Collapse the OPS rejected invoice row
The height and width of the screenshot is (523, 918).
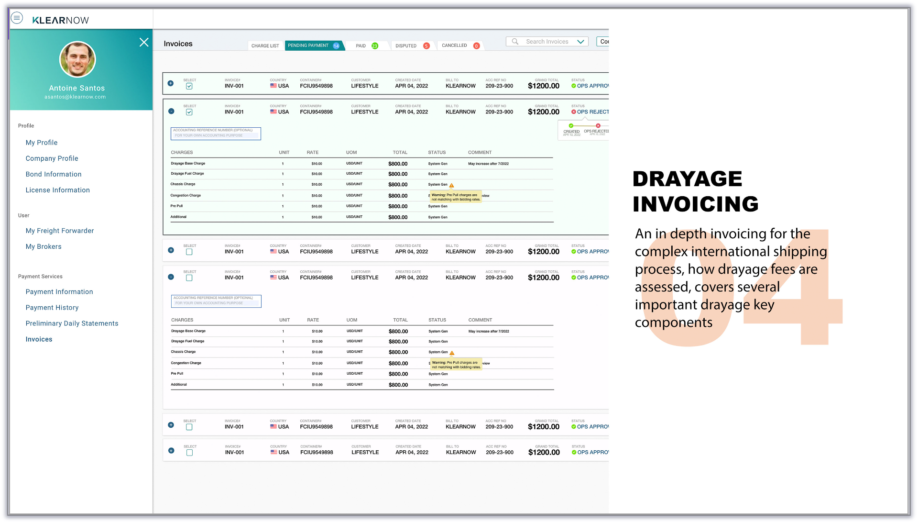(171, 111)
